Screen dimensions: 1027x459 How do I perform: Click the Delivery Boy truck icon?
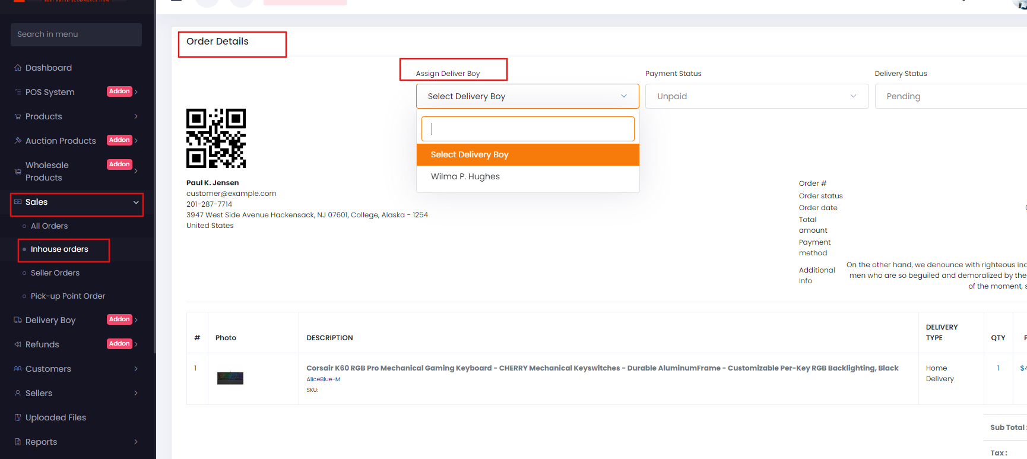[18, 320]
